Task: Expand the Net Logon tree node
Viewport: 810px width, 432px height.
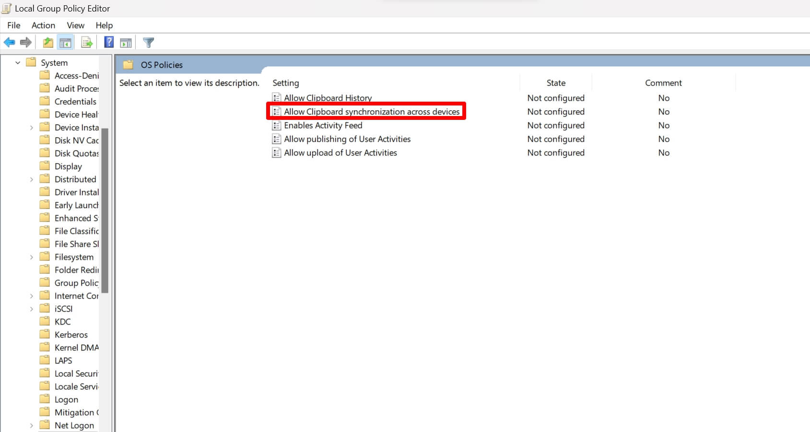Action: [x=32, y=425]
